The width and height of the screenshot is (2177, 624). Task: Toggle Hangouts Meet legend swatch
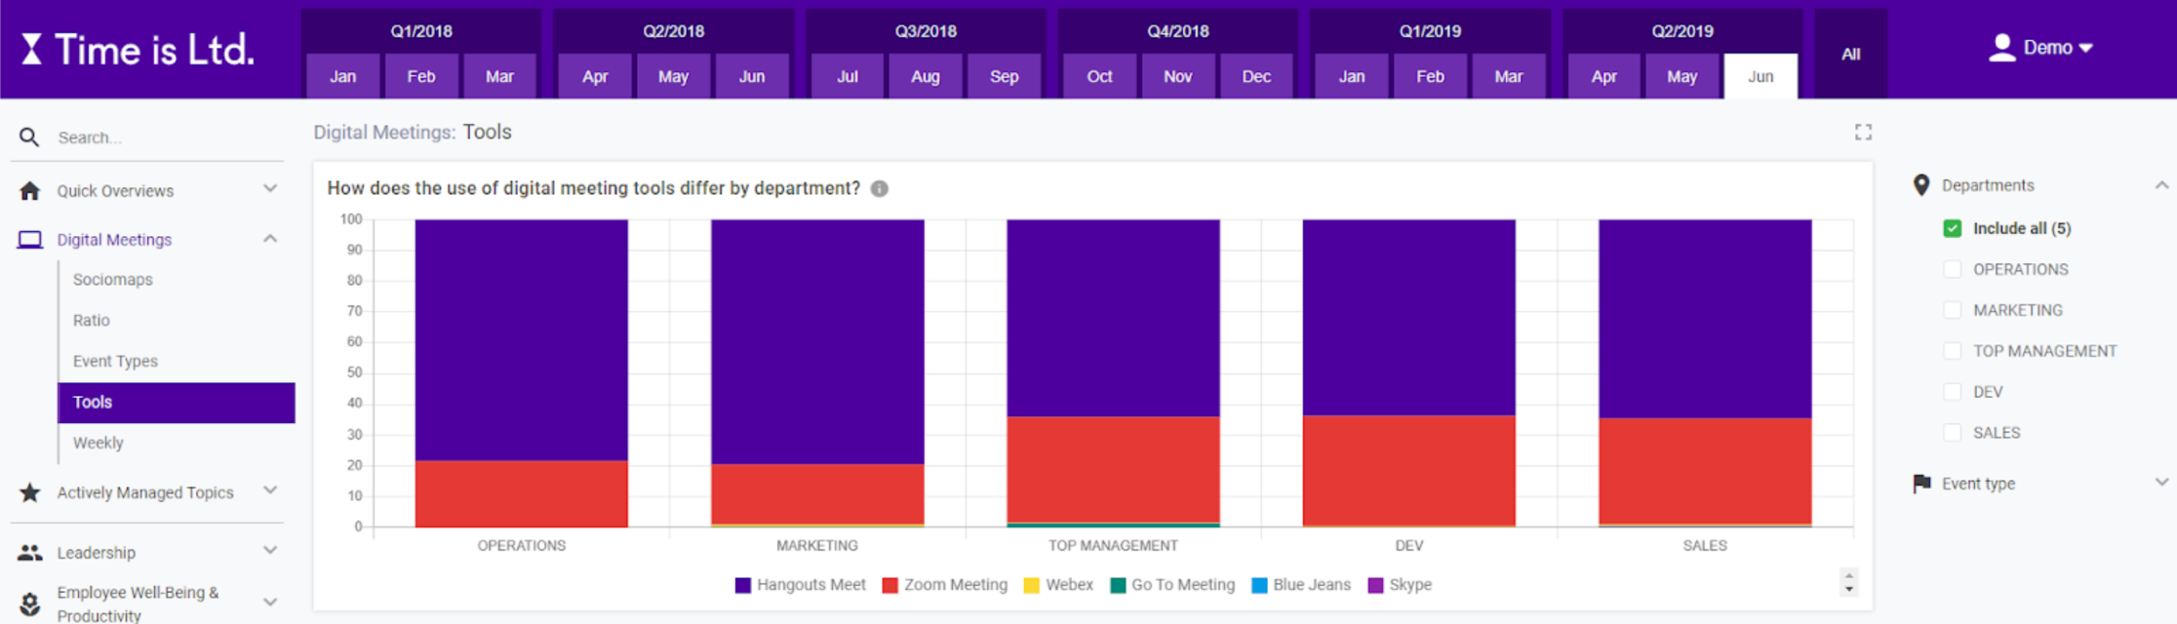coord(742,585)
